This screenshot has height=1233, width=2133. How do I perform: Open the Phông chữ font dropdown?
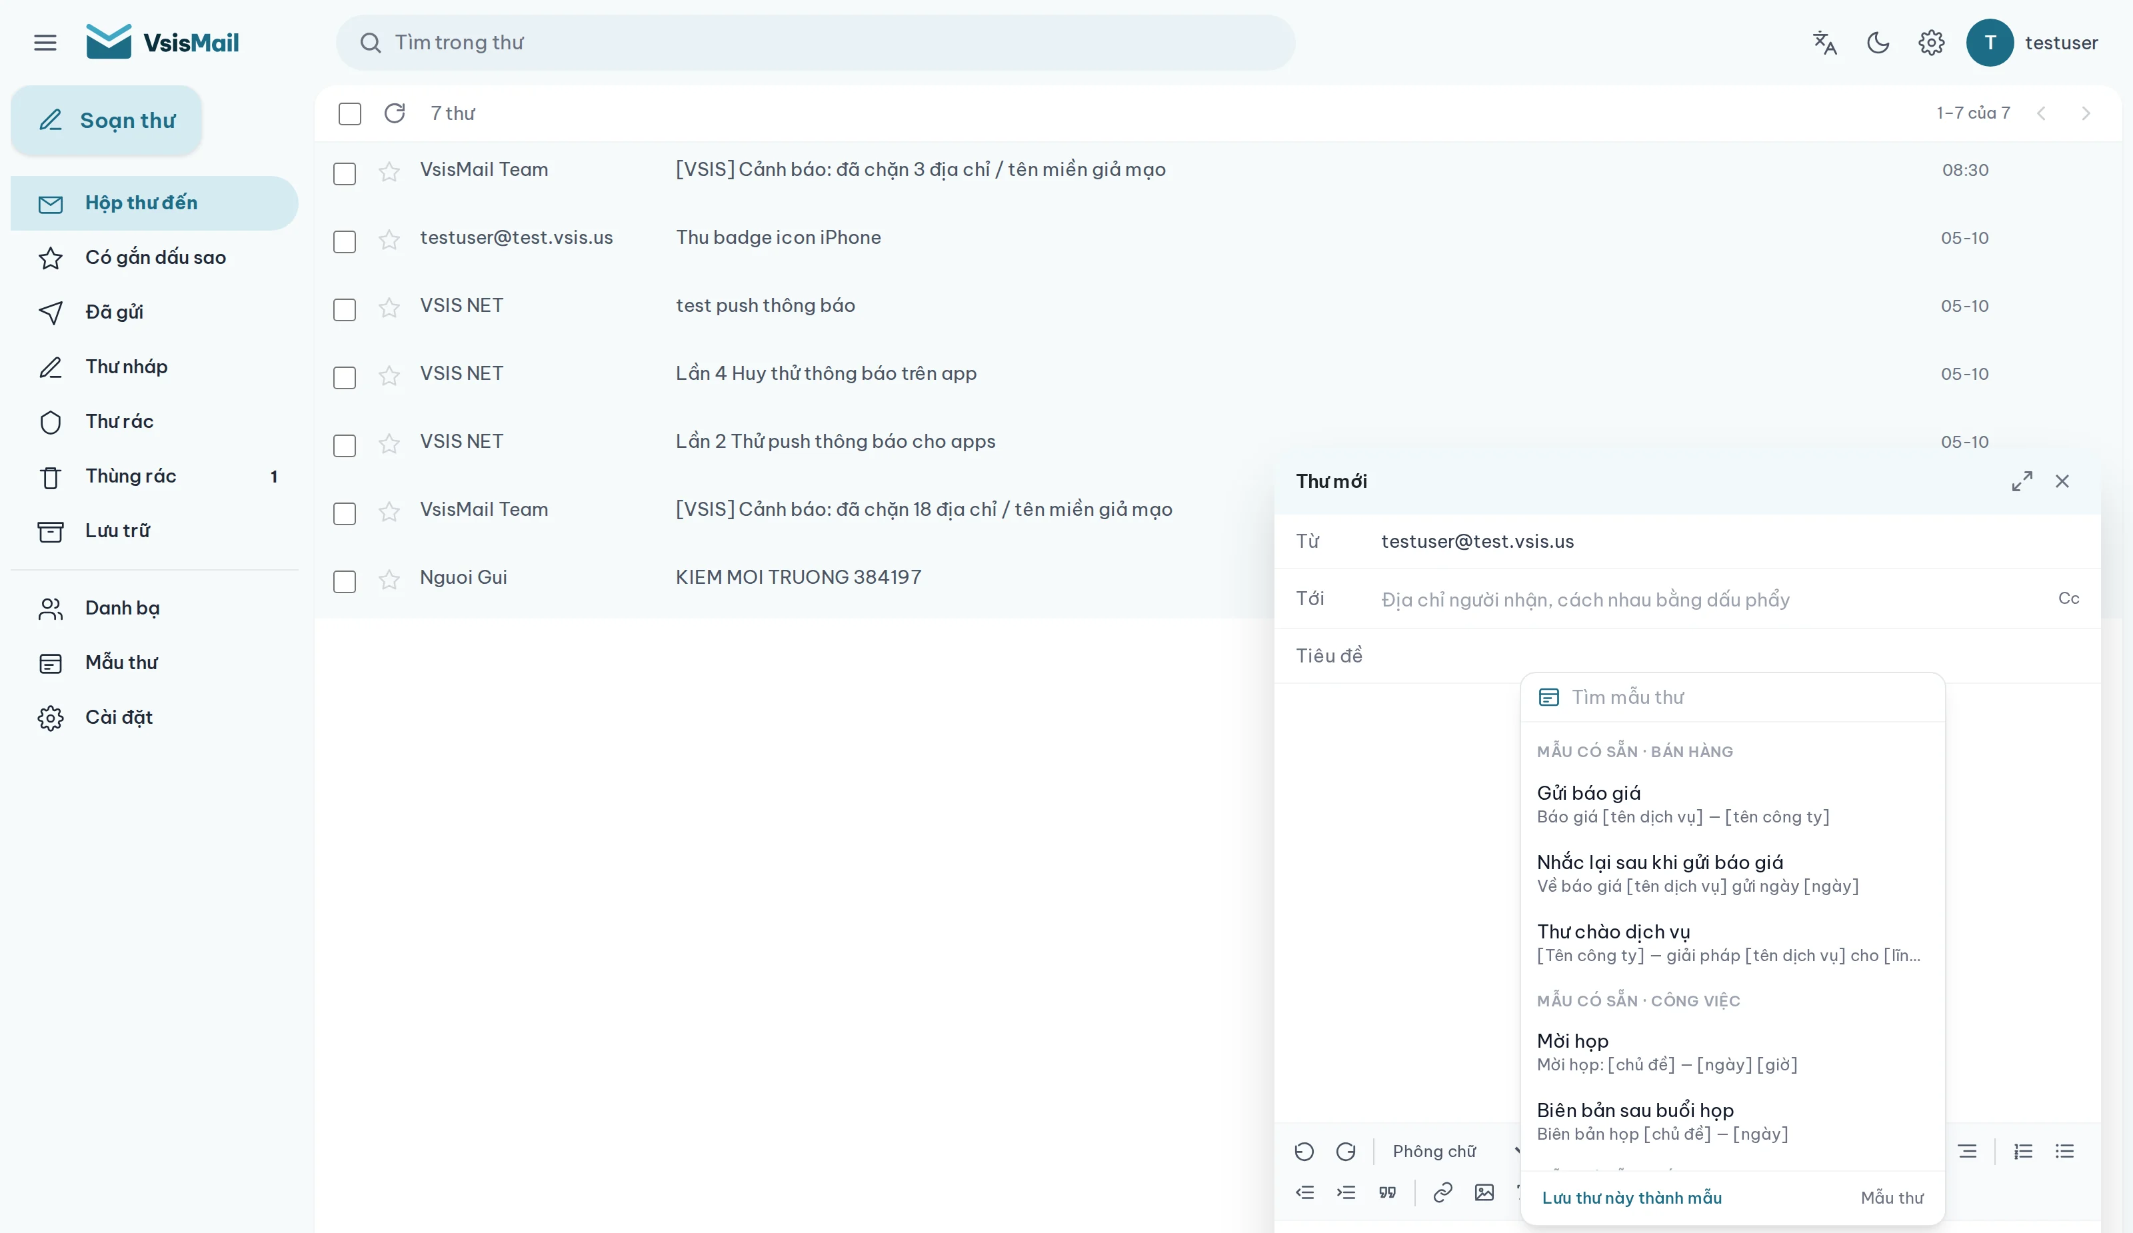point(1454,1151)
